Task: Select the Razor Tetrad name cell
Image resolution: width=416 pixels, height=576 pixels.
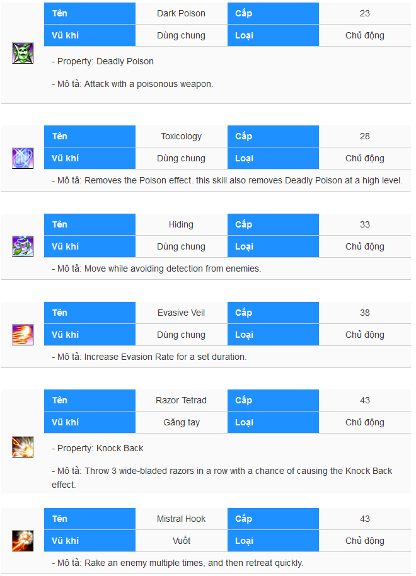Action: [x=181, y=400]
